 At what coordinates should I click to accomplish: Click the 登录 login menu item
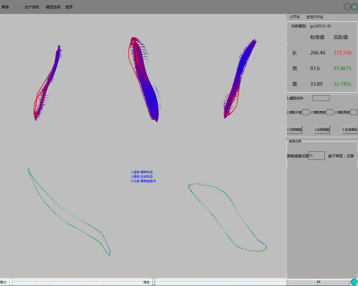point(69,7)
